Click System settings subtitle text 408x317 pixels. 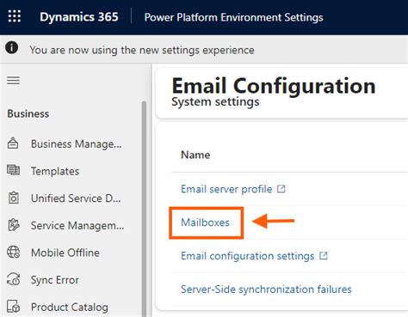pyautogui.click(x=215, y=102)
